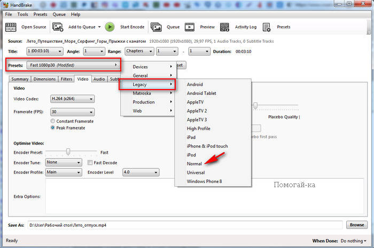Screen dimensions: 374x248
Task: Choose the AppleTV 2 preset
Action: point(213,111)
